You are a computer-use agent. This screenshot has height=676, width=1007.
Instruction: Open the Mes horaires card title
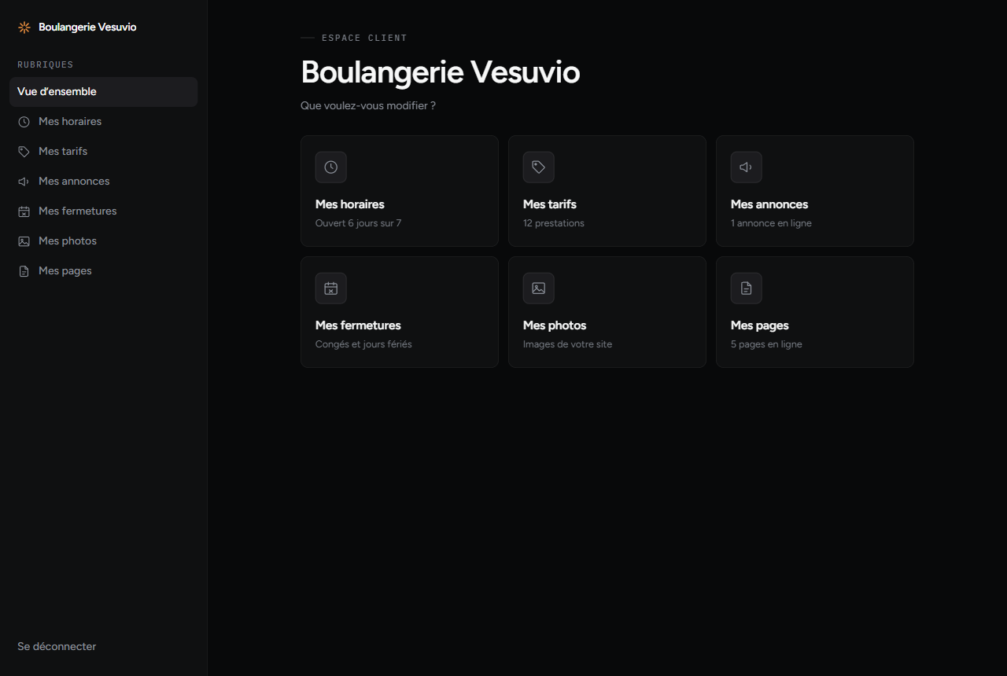click(x=350, y=204)
